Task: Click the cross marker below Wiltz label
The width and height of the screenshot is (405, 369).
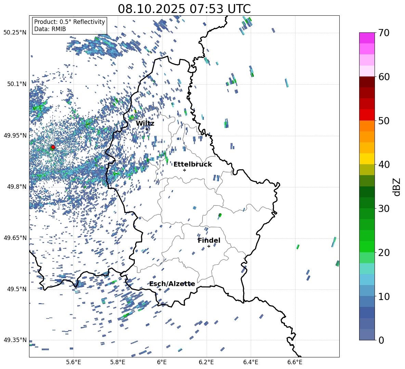Action: coord(147,129)
